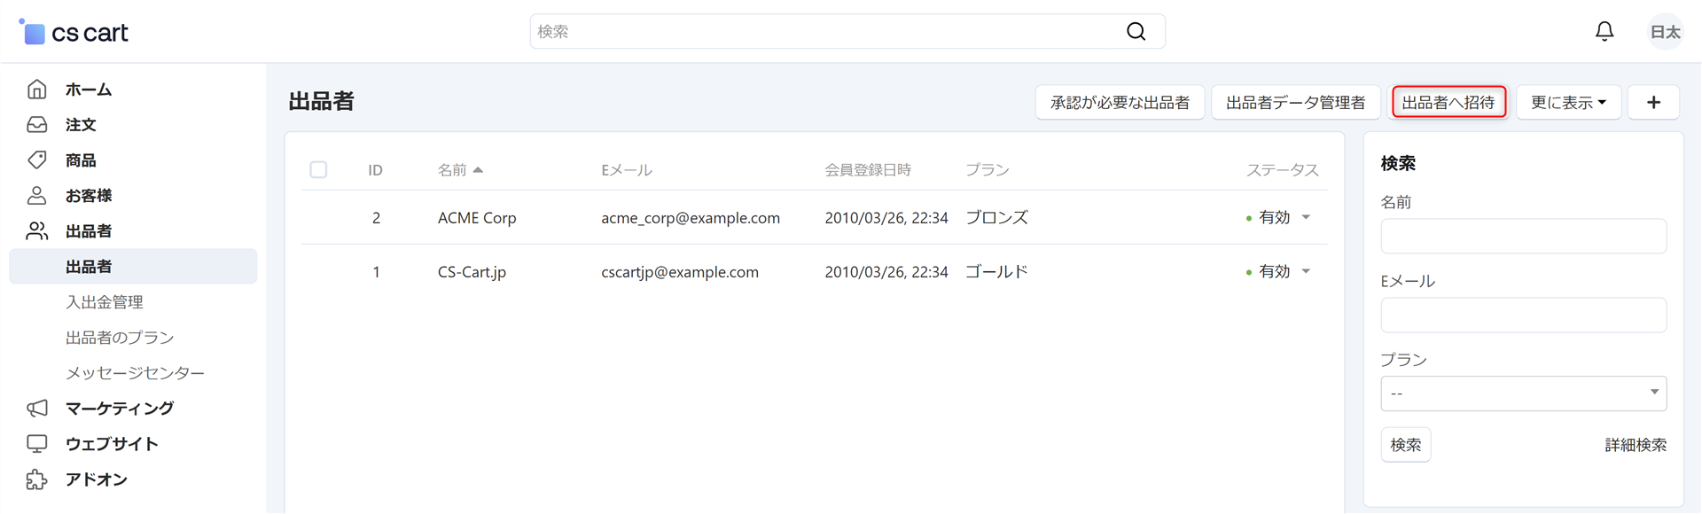Image resolution: width=1702 pixels, height=514 pixels.
Task: Open the 詳細検索 link
Action: click(x=1636, y=445)
